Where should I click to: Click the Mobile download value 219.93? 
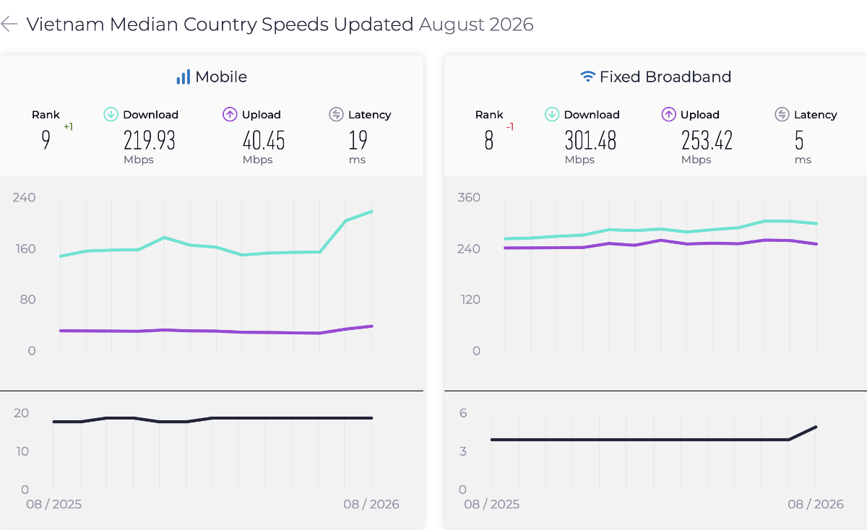pyautogui.click(x=150, y=140)
